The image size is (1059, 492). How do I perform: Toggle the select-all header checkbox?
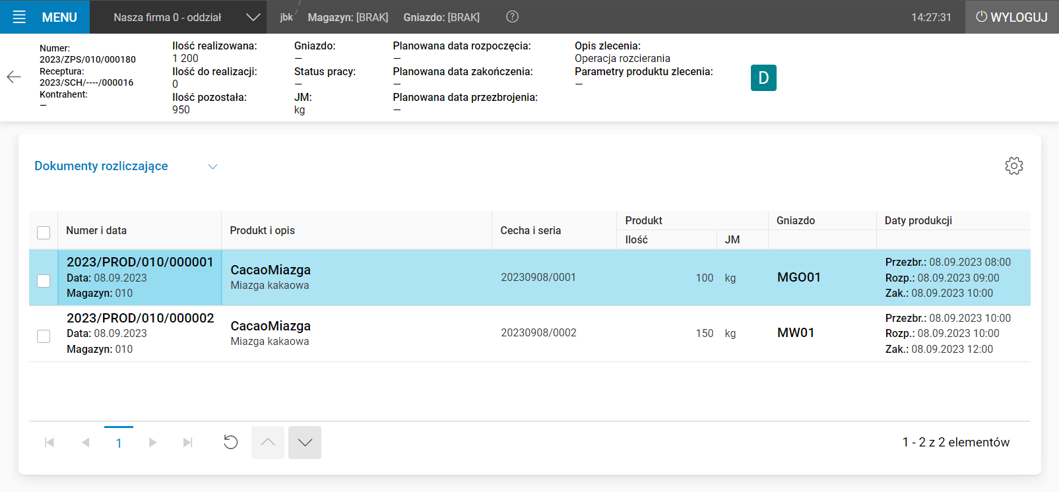click(44, 232)
